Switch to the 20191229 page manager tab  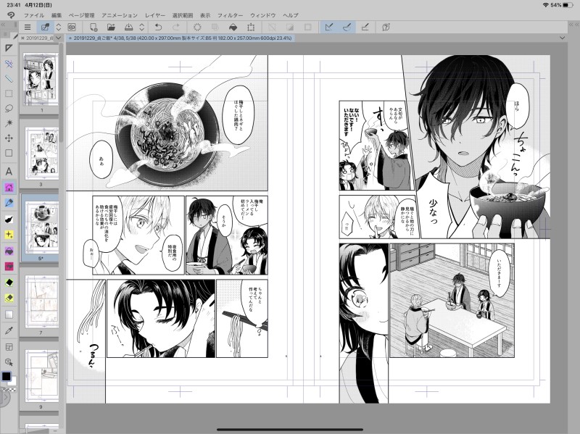click(x=38, y=38)
